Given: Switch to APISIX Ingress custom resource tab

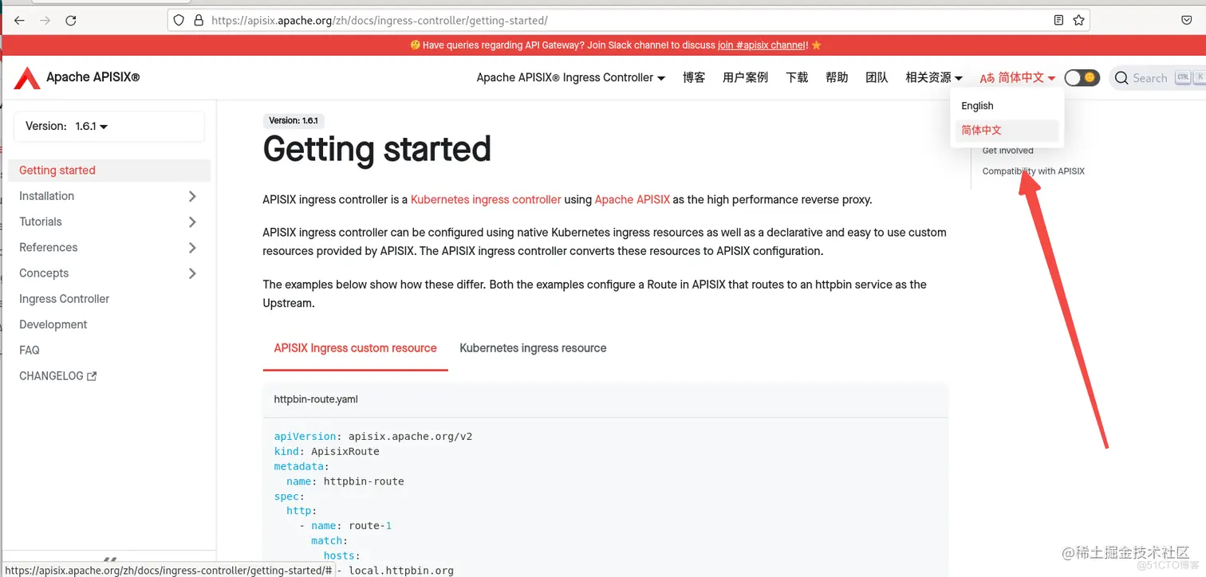Looking at the screenshot, I should pyautogui.click(x=355, y=348).
